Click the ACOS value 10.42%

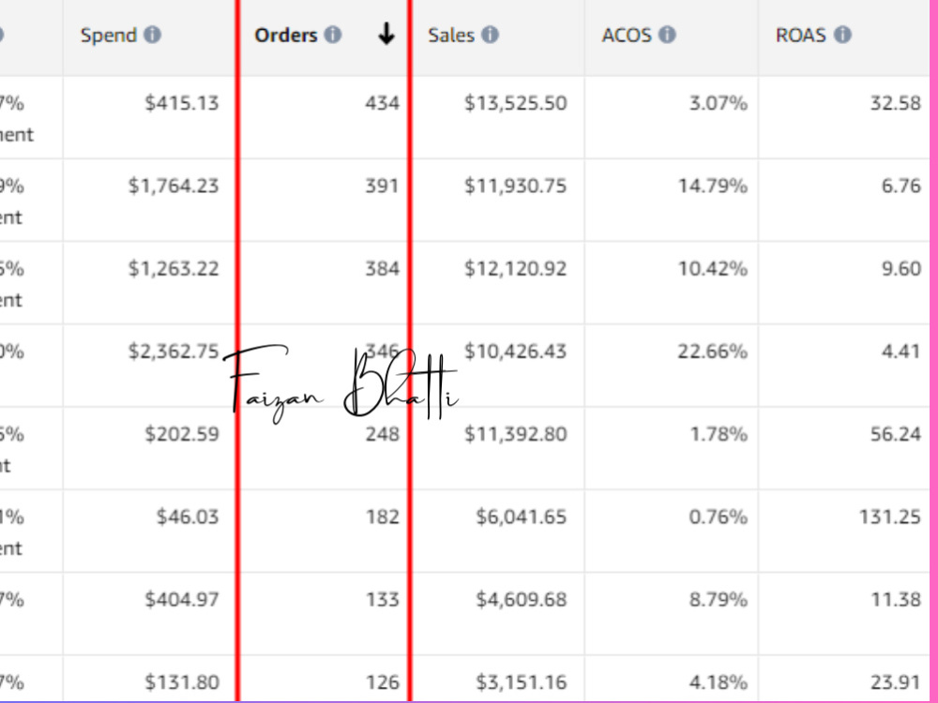tap(713, 268)
